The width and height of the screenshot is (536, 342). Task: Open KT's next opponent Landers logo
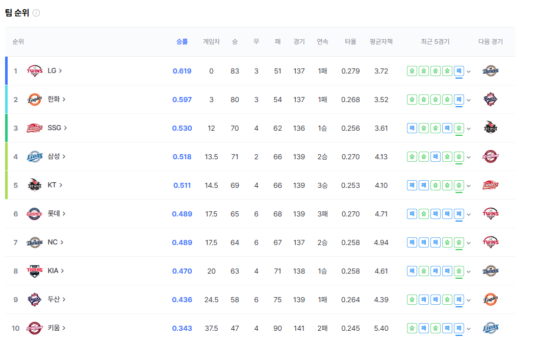point(490,185)
